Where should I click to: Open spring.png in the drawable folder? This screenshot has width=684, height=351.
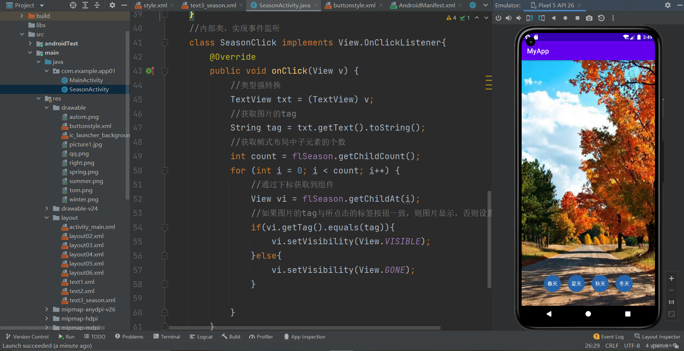[84, 172]
